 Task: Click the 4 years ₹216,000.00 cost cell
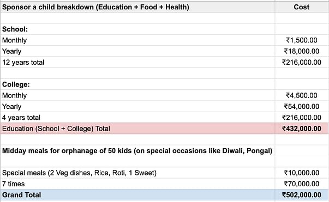(302, 118)
